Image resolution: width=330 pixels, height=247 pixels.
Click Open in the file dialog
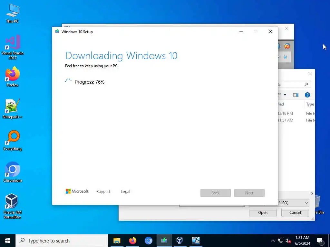click(x=263, y=213)
